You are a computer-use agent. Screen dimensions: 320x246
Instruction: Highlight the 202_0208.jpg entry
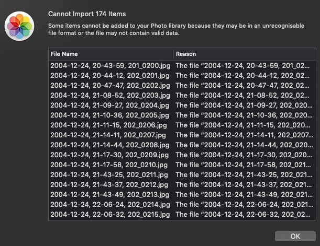click(x=109, y=145)
